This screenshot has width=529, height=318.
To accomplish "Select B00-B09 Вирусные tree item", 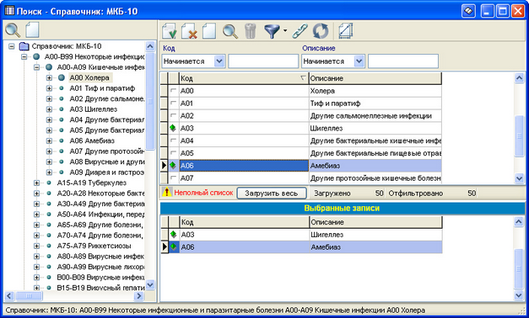I will [x=100, y=278].
